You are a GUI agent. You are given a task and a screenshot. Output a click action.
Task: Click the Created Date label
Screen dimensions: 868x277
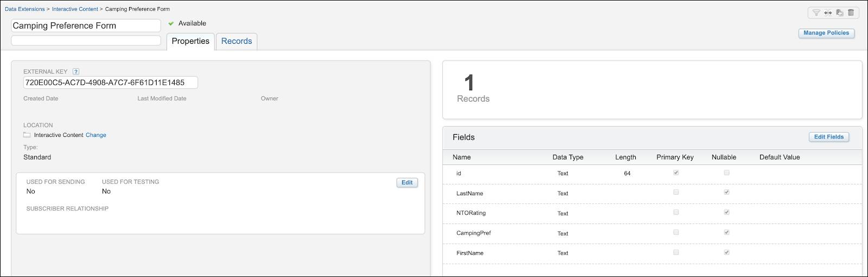coord(41,98)
